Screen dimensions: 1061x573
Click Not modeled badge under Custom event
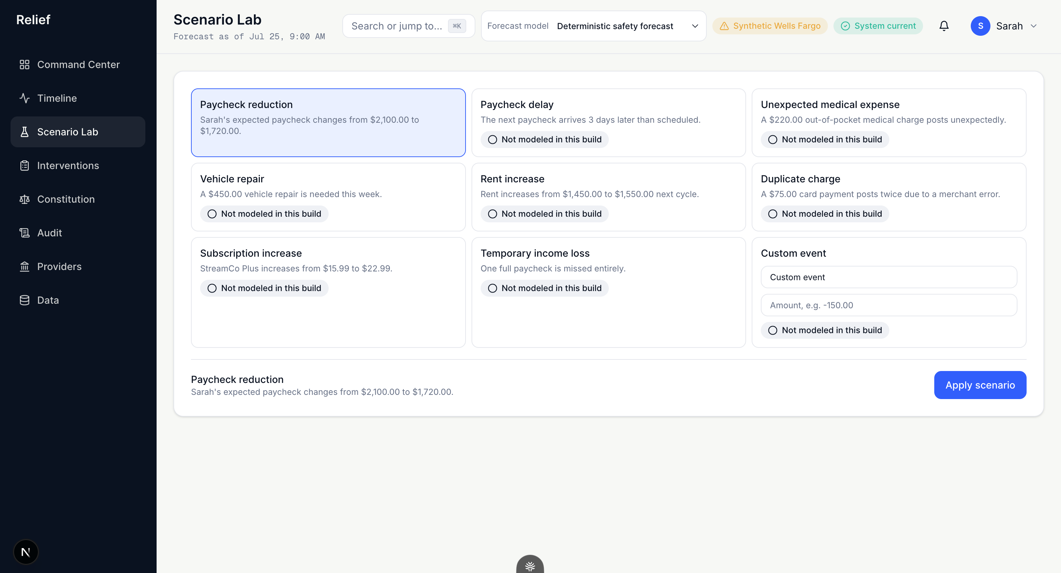click(x=825, y=330)
